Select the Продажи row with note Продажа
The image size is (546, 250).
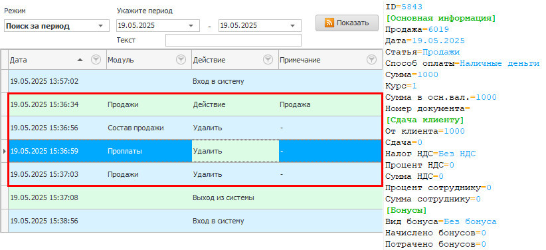195,104
